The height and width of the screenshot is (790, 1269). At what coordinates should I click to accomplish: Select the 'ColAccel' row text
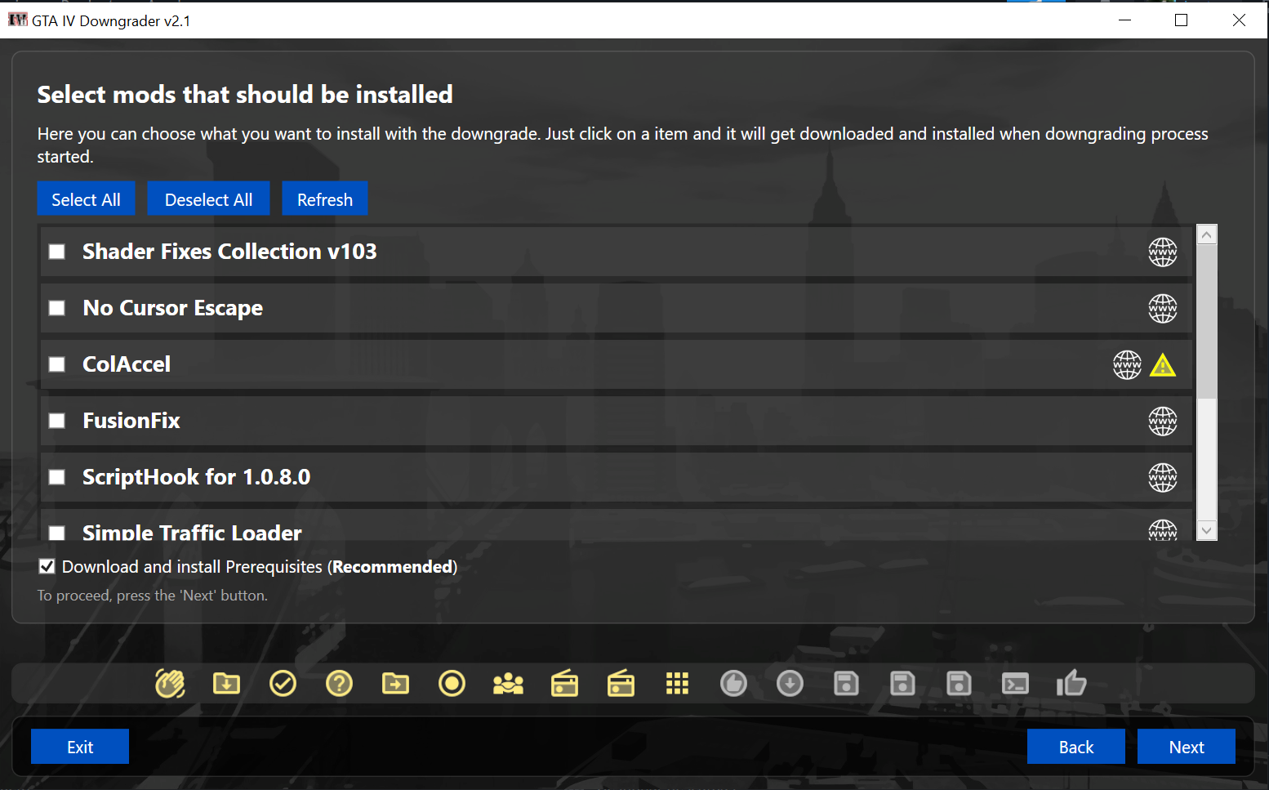point(127,364)
